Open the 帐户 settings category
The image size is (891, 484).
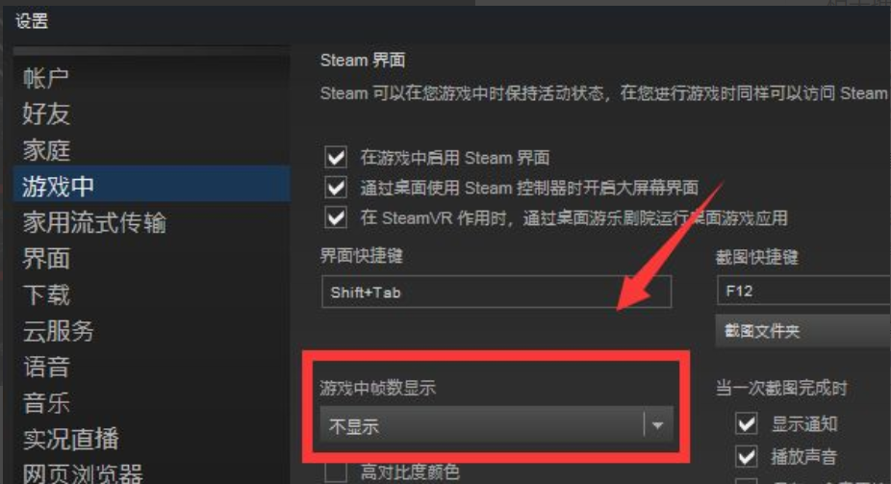[45, 78]
